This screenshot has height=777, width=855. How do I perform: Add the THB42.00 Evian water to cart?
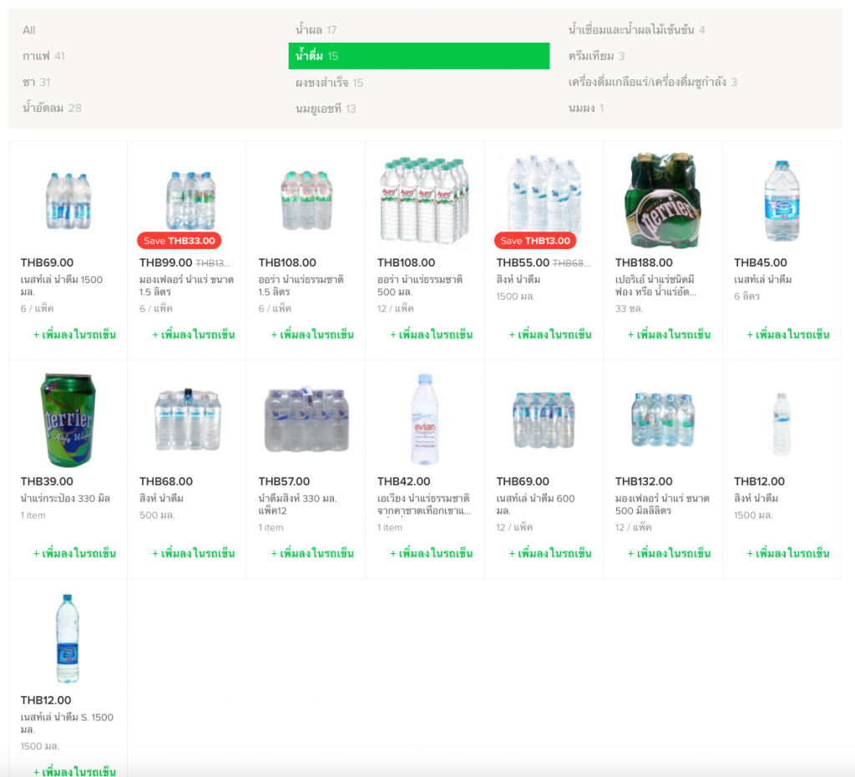431,554
